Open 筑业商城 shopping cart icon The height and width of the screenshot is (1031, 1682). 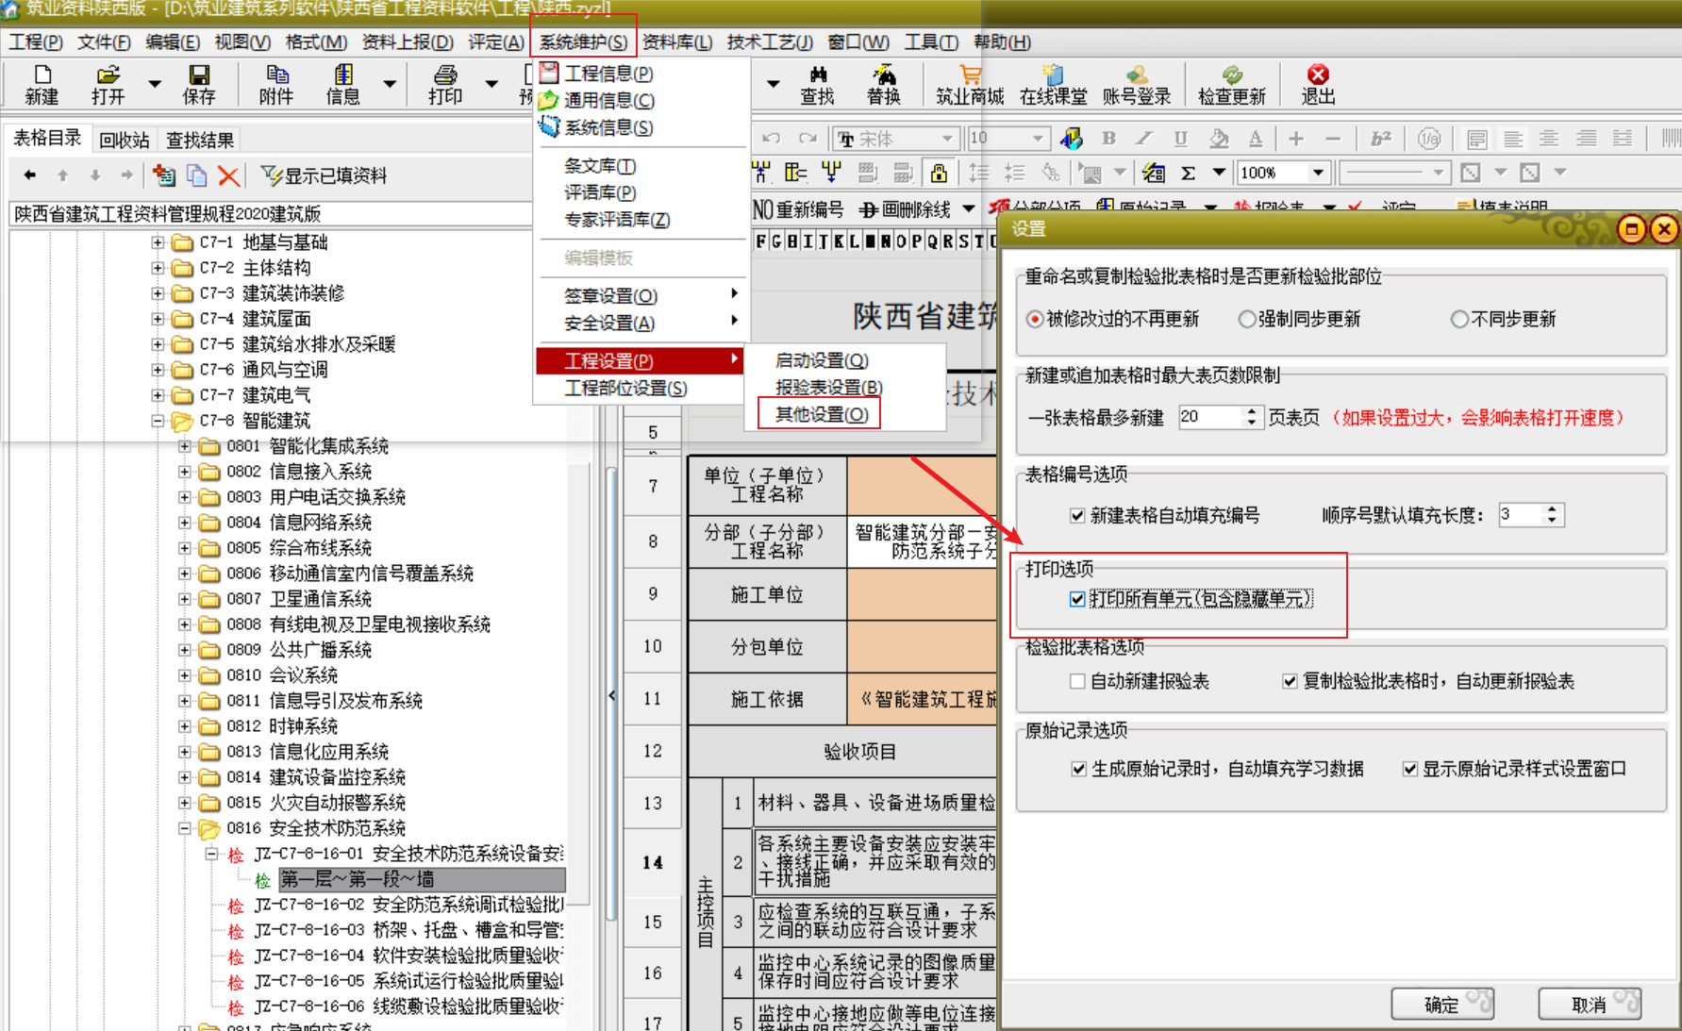point(970,84)
